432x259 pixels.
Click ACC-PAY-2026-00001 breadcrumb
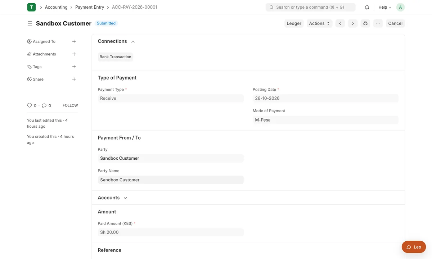tap(135, 7)
